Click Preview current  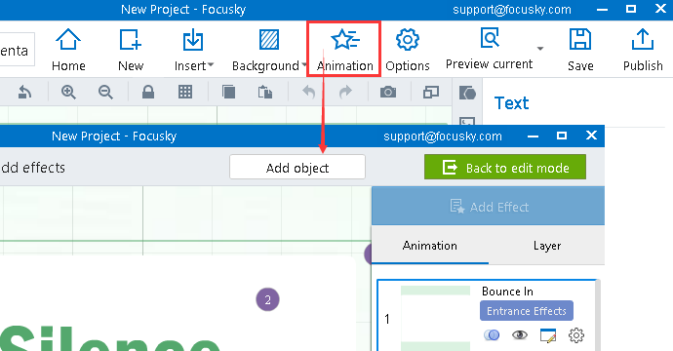click(489, 49)
